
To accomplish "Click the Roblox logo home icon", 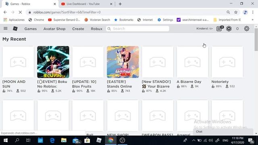I will [x=15, y=29].
